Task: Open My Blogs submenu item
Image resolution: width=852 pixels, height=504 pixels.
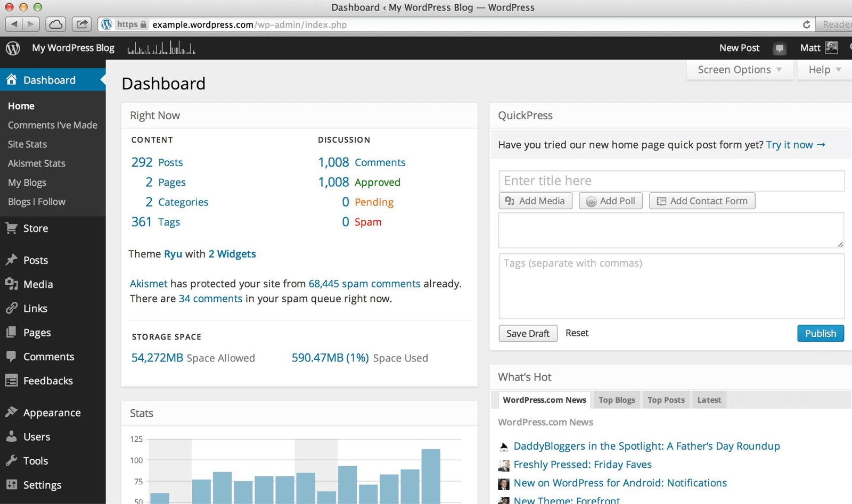Action: (27, 183)
